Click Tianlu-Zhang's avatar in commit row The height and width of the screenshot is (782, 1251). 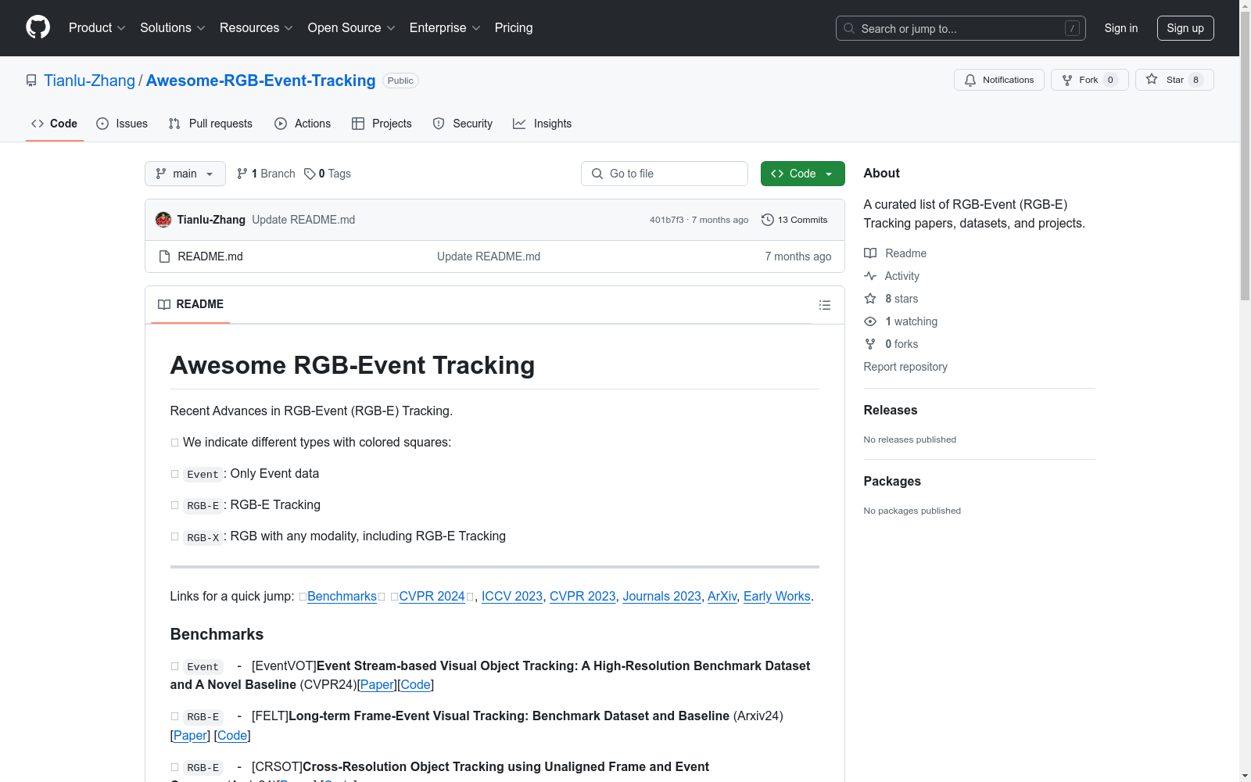pos(163,220)
